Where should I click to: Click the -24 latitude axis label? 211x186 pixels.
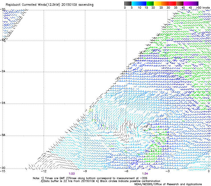pos(3,71)
